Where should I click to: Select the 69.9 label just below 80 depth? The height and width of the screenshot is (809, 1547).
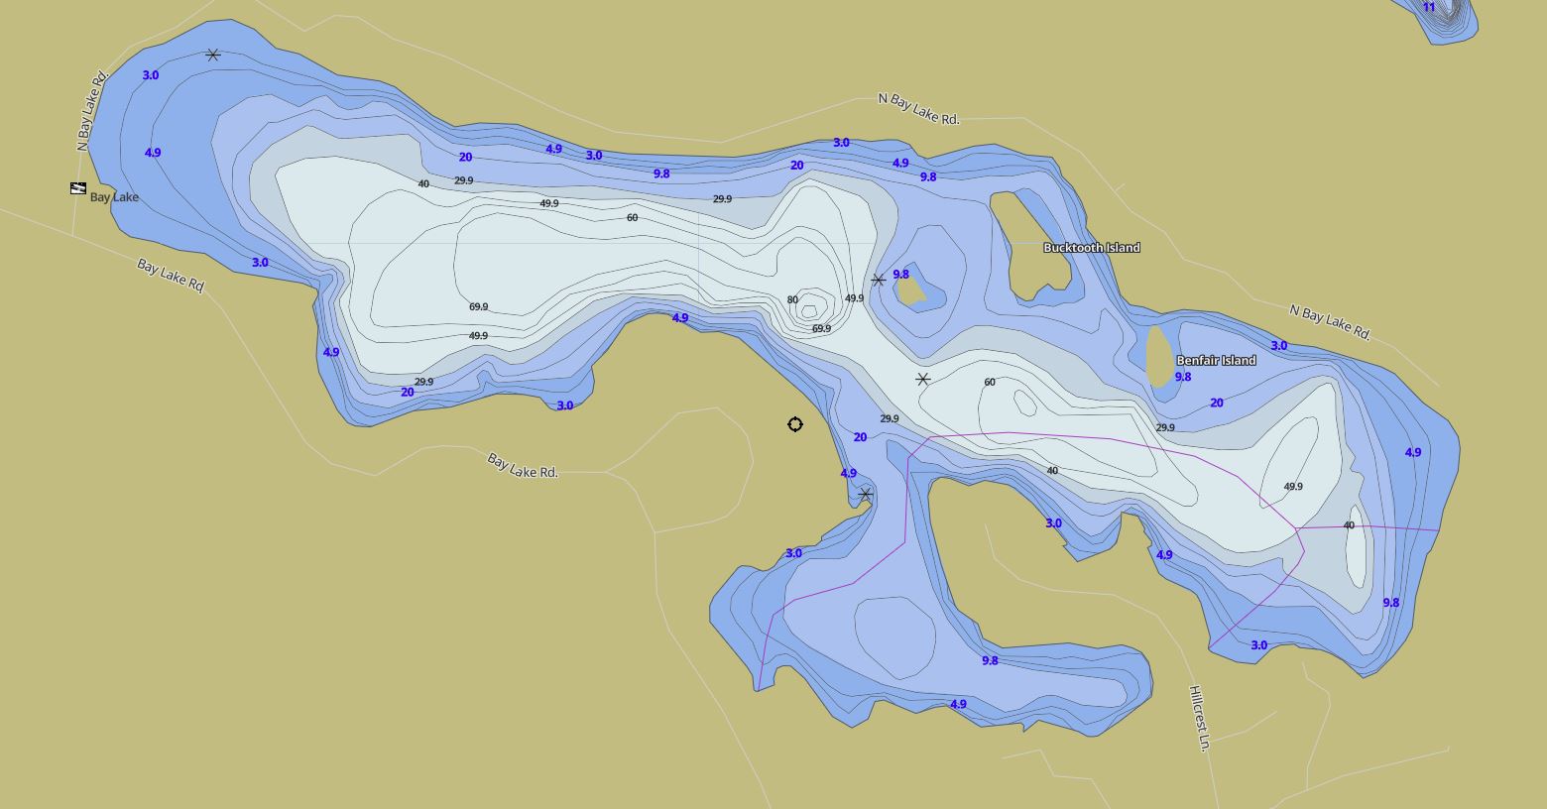[x=821, y=328]
